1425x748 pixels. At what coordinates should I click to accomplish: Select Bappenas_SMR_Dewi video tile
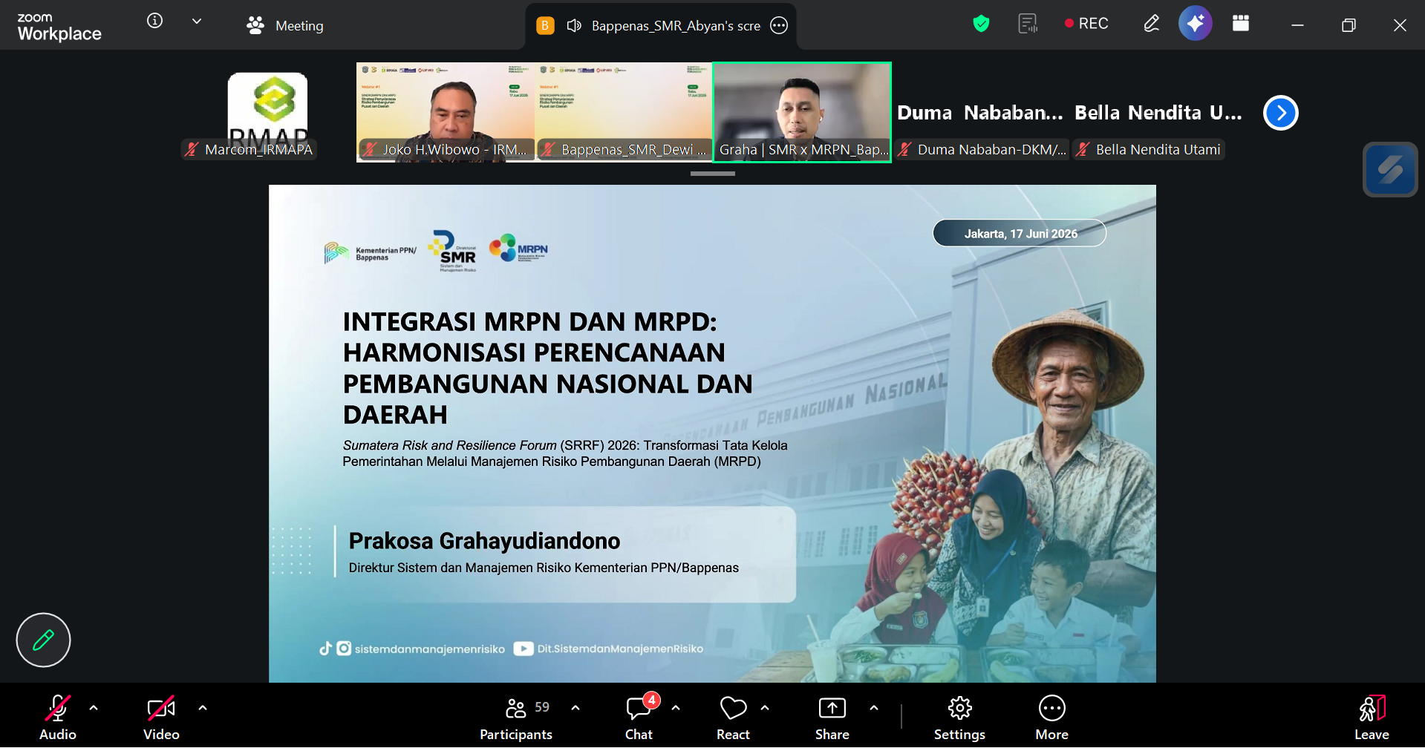[624, 112]
